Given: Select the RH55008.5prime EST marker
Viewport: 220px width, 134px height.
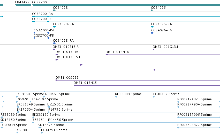Looking at the screenshot, I should point(116,97).
